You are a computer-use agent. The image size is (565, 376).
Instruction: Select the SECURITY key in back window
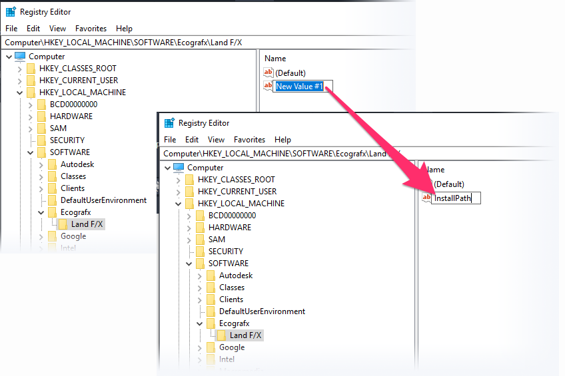[67, 140]
